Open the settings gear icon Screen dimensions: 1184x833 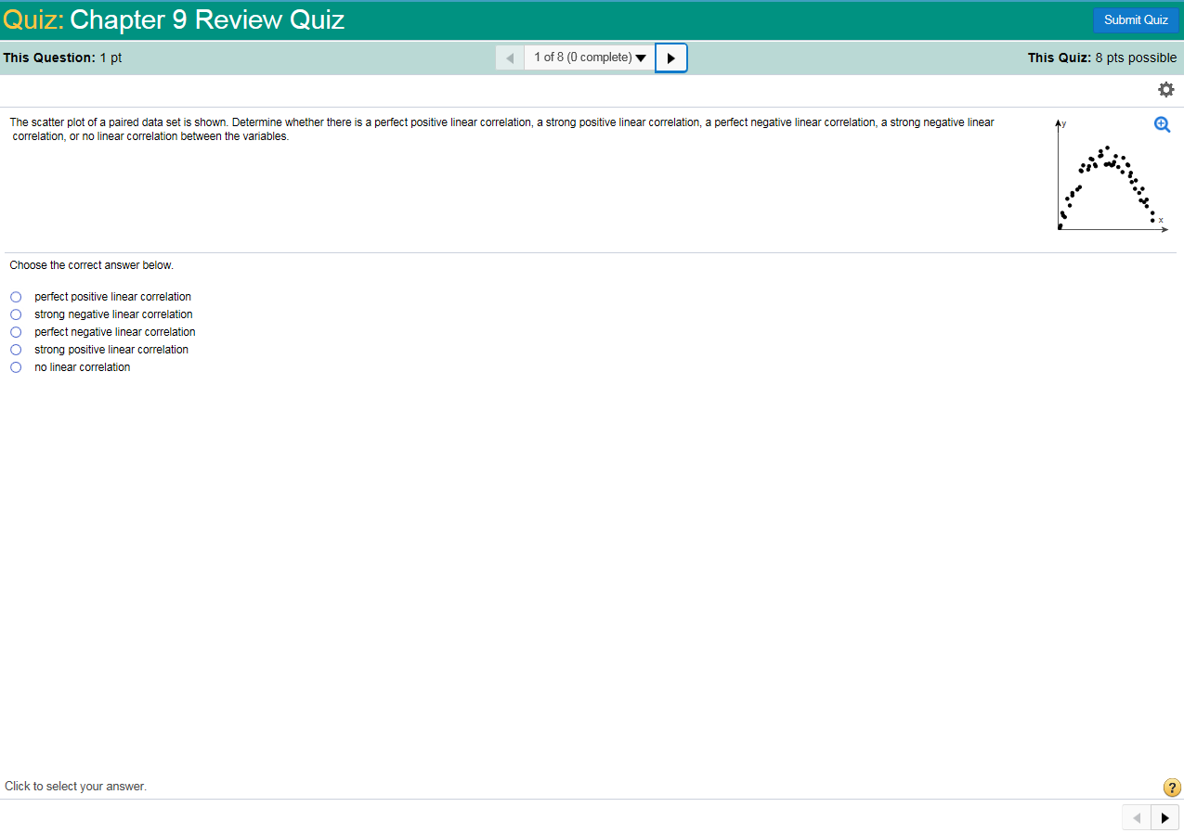click(x=1166, y=90)
